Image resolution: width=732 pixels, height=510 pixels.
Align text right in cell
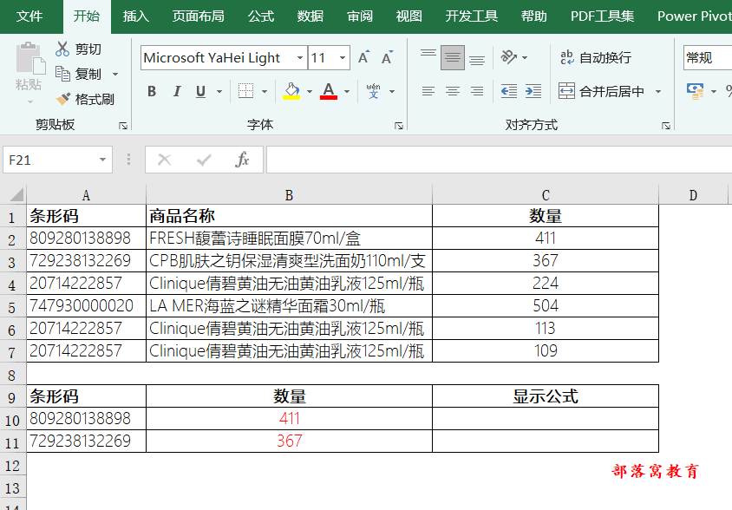(477, 91)
